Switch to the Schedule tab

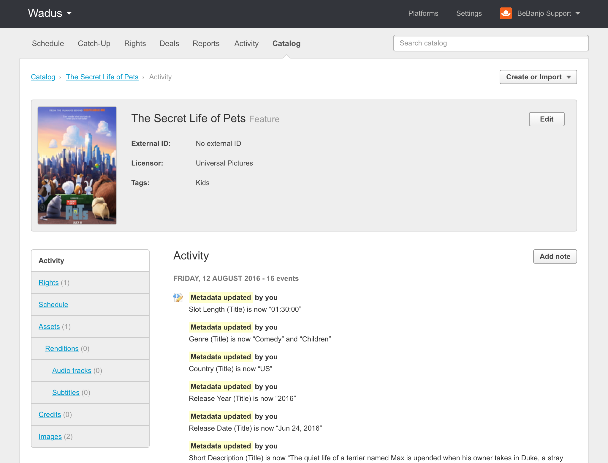[x=48, y=43]
